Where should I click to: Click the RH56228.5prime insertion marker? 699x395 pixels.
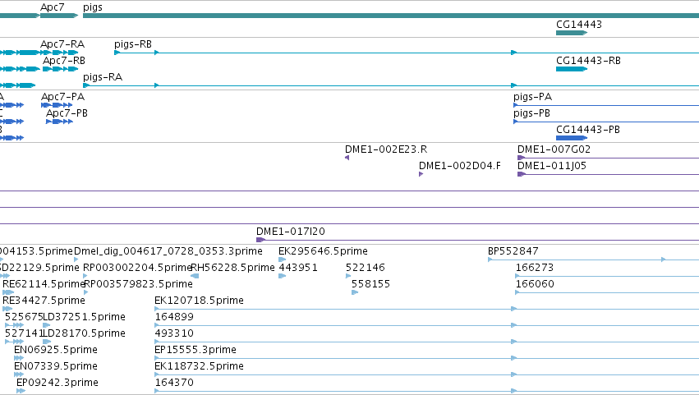pos(195,276)
